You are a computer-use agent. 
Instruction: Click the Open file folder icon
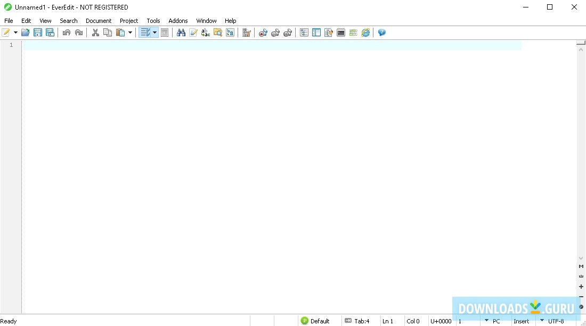[26, 32]
